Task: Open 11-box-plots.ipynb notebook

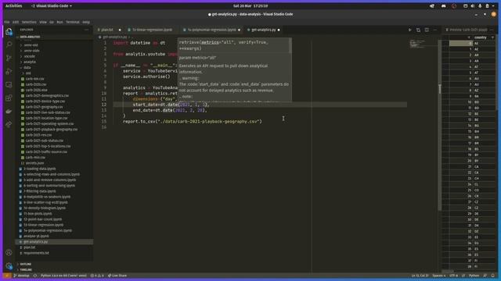Action: point(38,214)
